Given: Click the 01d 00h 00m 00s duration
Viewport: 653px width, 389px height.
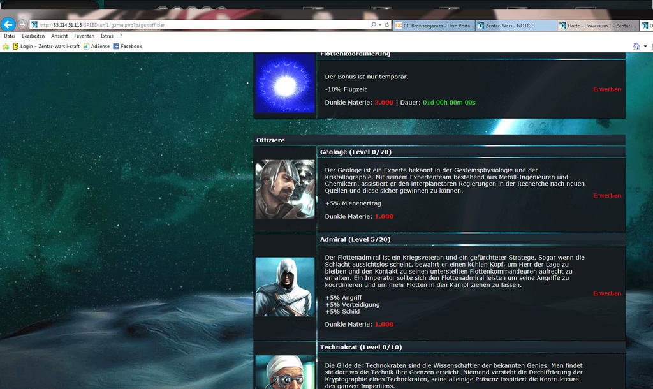Looking at the screenshot, I should (450, 103).
